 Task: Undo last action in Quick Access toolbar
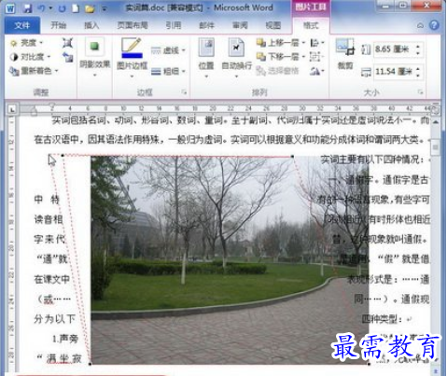42,8
